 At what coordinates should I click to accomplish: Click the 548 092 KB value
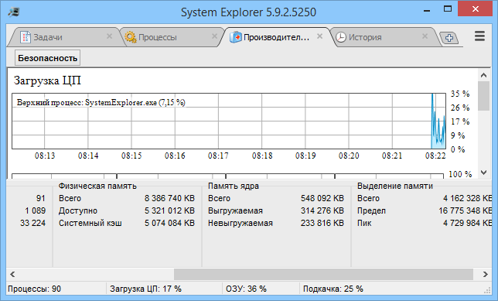point(322,198)
